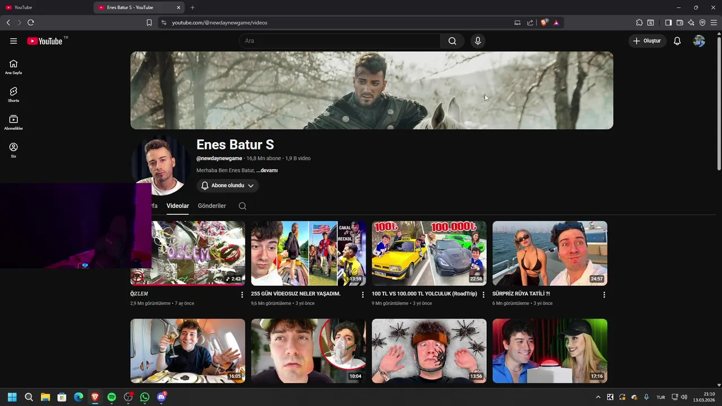Search within the channel using magnifier icon
722x406 pixels.
point(243,206)
